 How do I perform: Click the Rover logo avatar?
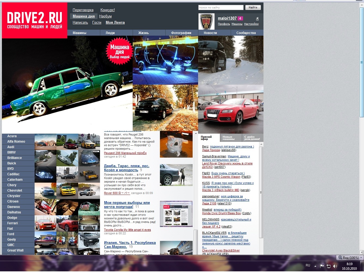coord(206,22)
